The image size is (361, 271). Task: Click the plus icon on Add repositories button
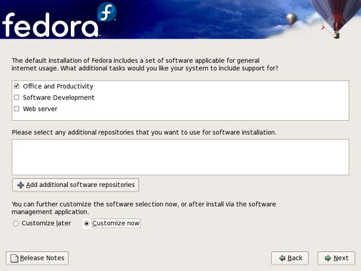(x=20, y=185)
